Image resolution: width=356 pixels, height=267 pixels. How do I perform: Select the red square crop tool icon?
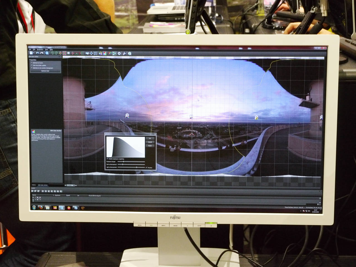pyautogui.click(x=65, y=53)
